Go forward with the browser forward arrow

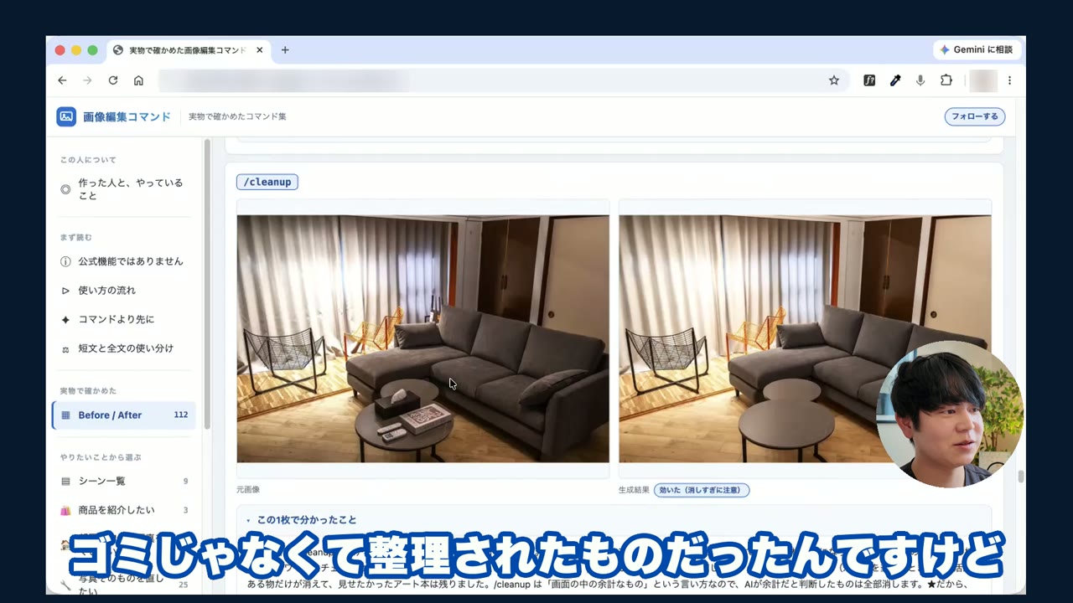click(87, 80)
